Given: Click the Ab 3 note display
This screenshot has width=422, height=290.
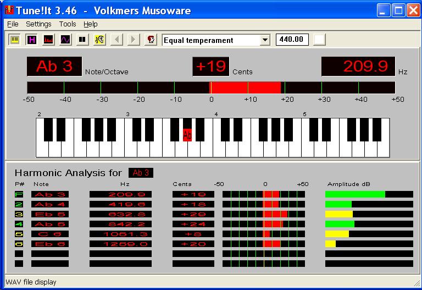Looking at the screenshot, I should (x=54, y=66).
